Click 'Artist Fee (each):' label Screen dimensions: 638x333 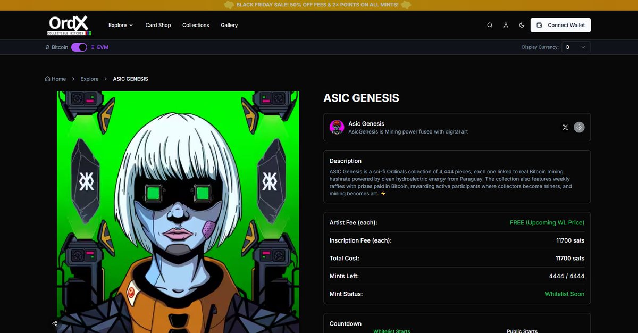point(353,222)
